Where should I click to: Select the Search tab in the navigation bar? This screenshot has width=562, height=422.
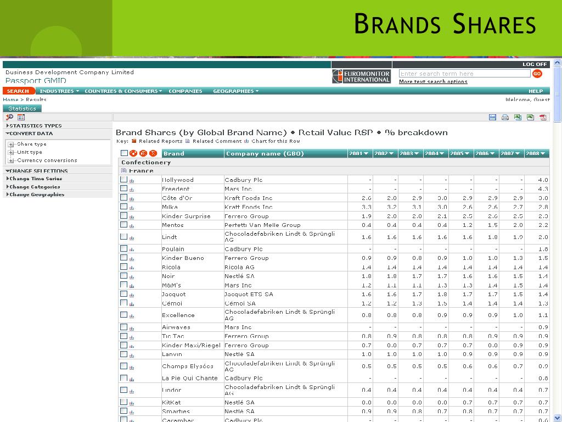(18, 91)
